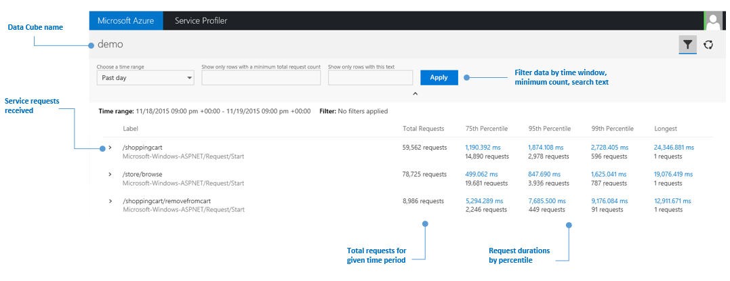Open the 2,728.405 ms duration link

click(x=610, y=148)
